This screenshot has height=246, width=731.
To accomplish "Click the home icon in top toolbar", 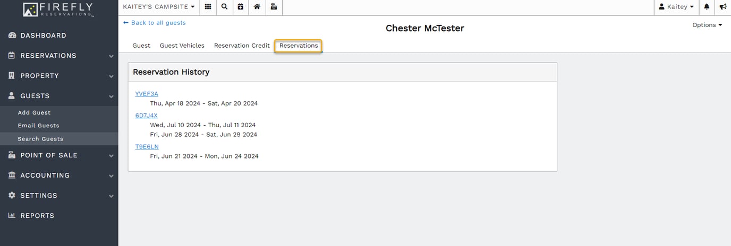I will pyautogui.click(x=257, y=7).
